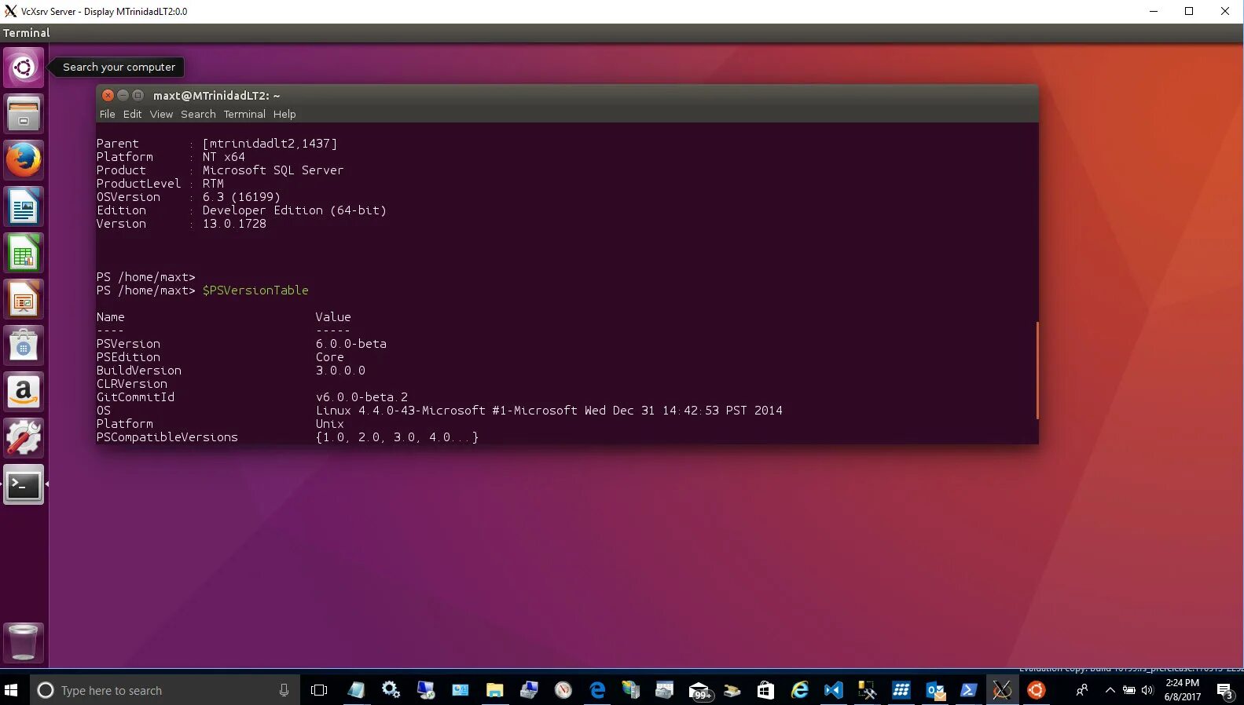Open System Settings wrench icon
1244x705 pixels.
point(24,438)
